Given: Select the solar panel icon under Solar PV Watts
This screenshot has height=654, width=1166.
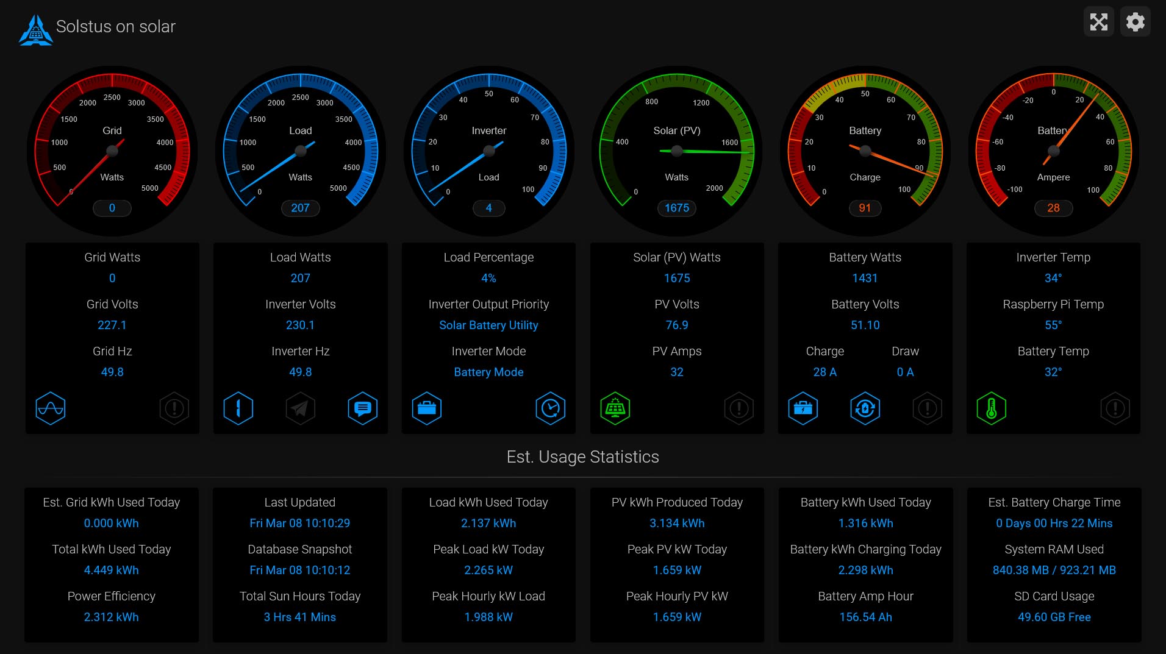Looking at the screenshot, I should point(615,408).
